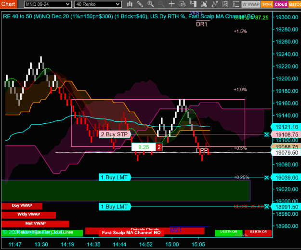Click the 13:30 time axis label
Image resolution: width=301 pixels, height=250 pixels.
41,244
